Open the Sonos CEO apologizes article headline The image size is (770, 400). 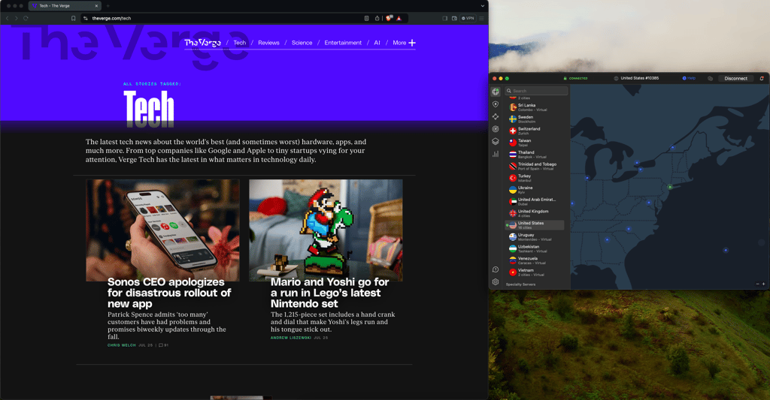169,293
